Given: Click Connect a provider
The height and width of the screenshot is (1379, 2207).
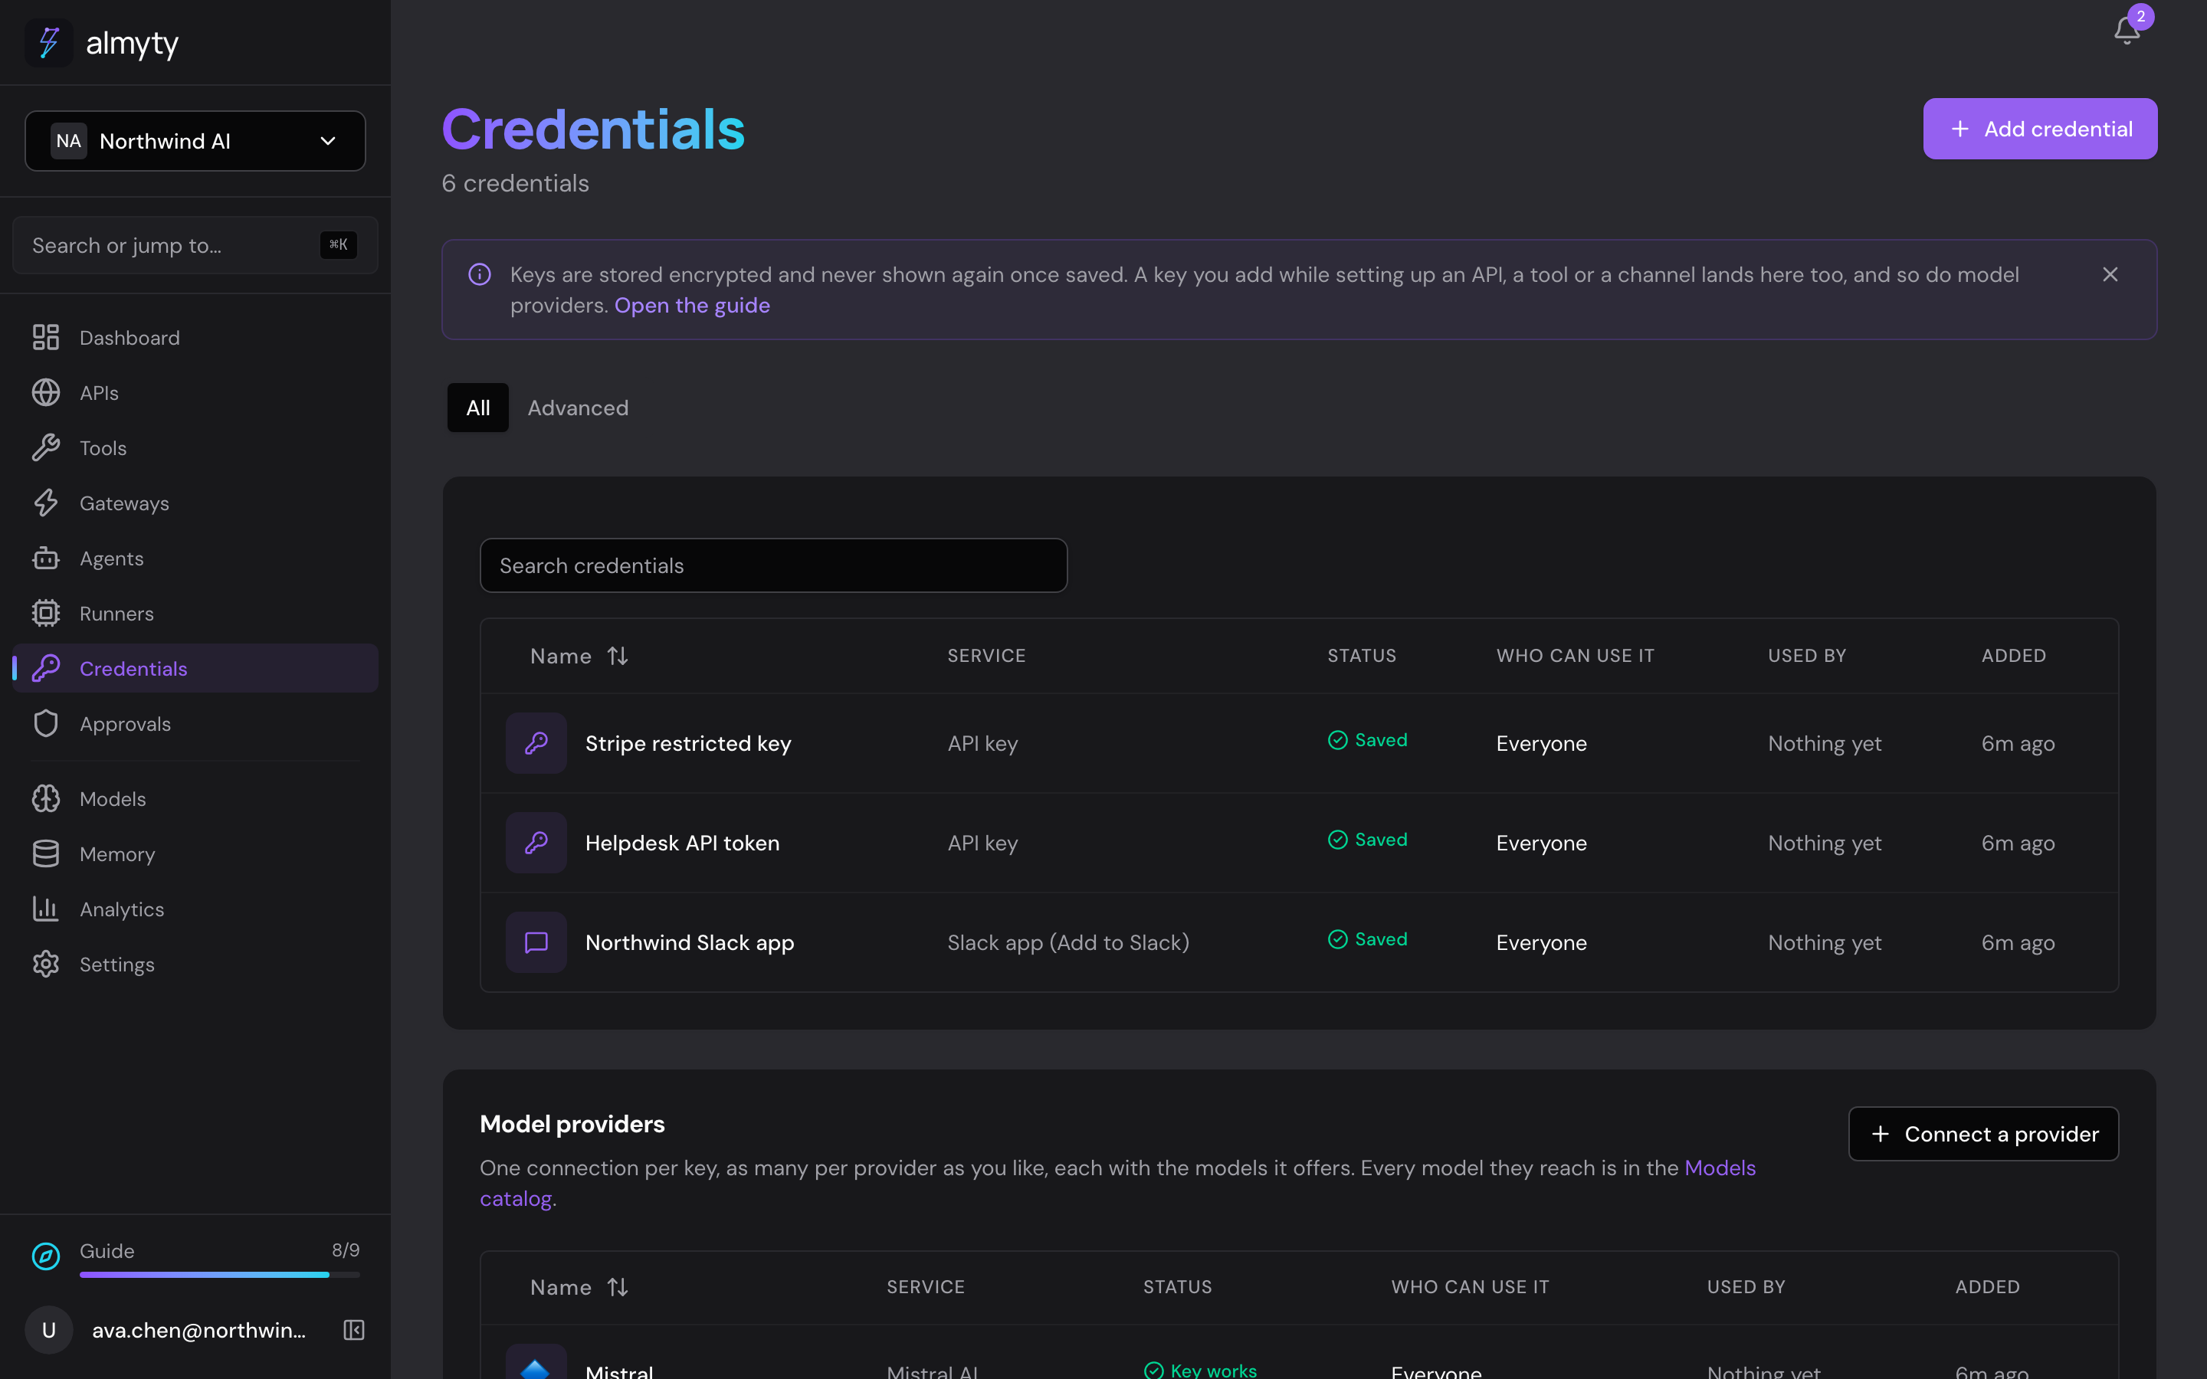Looking at the screenshot, I should point(1983,1134).
